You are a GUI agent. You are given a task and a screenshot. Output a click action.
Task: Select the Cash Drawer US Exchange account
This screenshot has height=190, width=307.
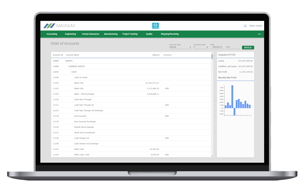(131, 143)
